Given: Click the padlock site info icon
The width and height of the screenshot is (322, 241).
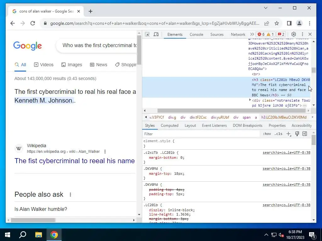Looking at the screenshot, I should pos(45,23).
